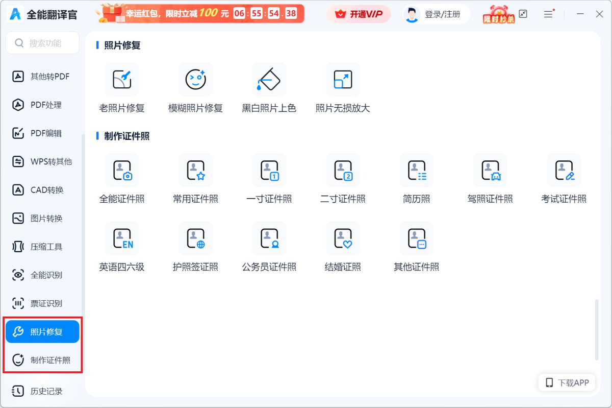Click the 搜索功能 search box
This screenshot has height=408, width=612.
point(42,43)
